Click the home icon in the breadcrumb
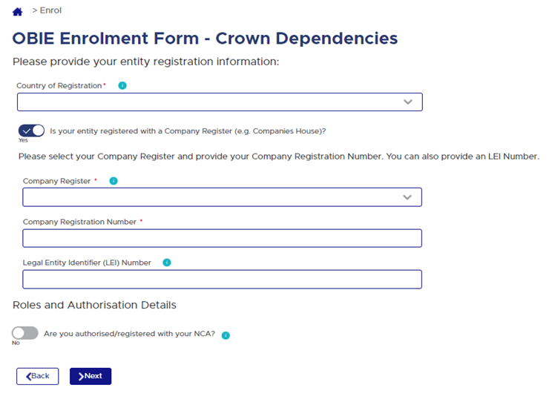Image resolution: width=552 pixels, height=402 pixels. click(x=18, y=12)
